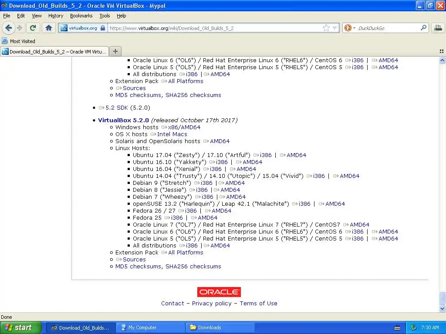Click AMD64 link for Debian 9 Stretch

(235, 183)
